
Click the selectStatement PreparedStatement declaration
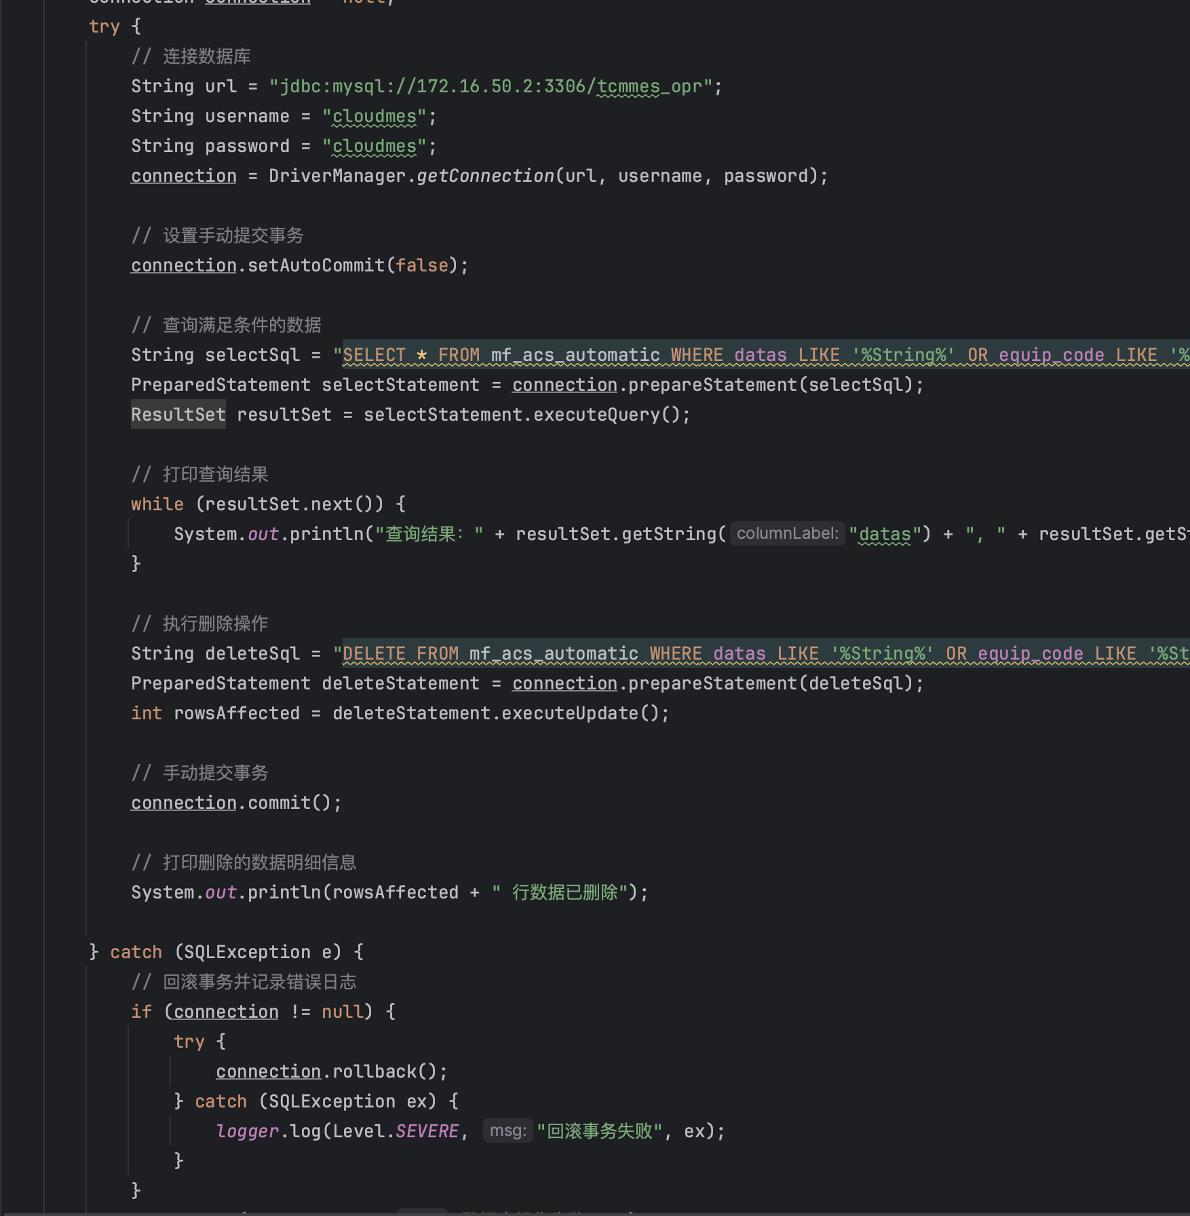(527, 385)
